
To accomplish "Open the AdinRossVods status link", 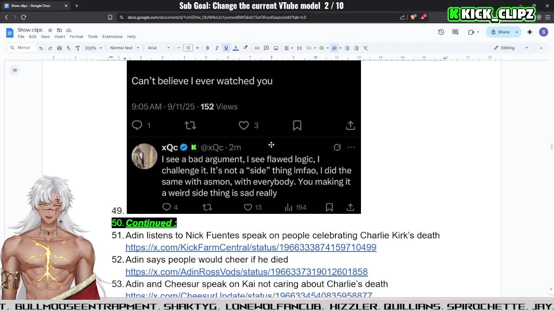I will [247, 272].
